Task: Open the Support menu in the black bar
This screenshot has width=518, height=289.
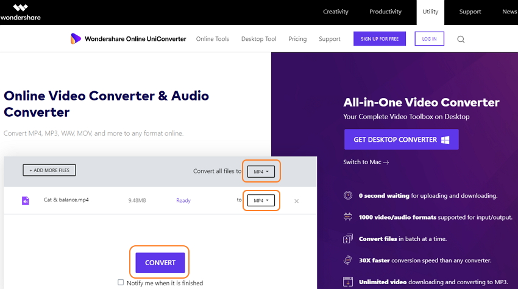Action: click(x=470, y=12)
